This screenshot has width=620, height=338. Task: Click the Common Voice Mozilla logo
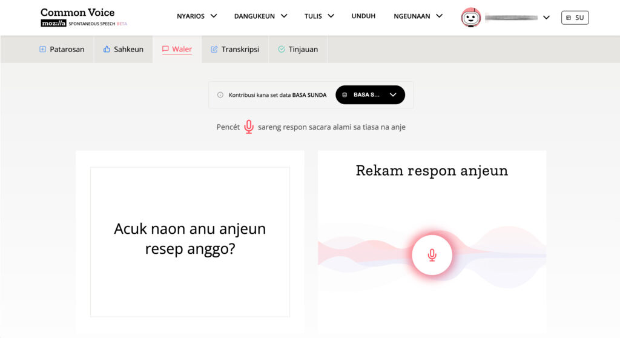pyautogui.click(x=77, y=18)
